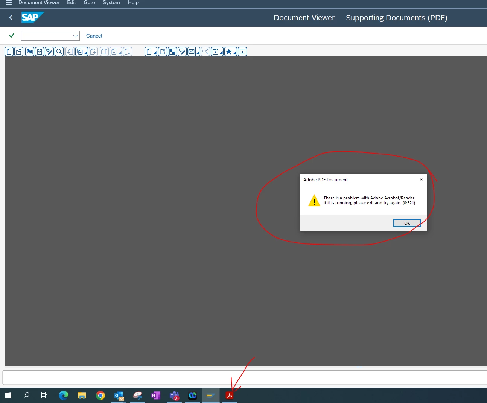Viewport: 487px width, 403px height.
Task: Open Microsoft Teams from the taskbar
Action: point(174,395)
